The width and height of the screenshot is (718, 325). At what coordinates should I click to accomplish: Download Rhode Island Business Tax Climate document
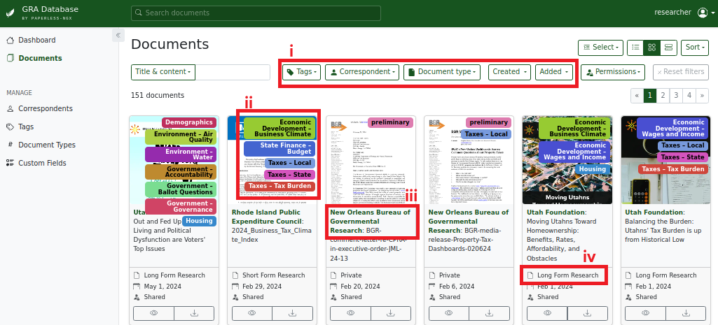293,314
